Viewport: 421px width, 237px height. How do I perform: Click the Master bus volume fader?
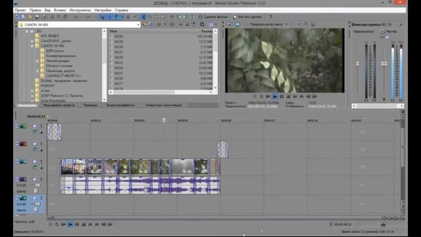click(x=384, y=64)
